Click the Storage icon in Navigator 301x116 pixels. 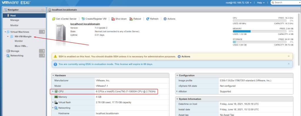point(8,51)
